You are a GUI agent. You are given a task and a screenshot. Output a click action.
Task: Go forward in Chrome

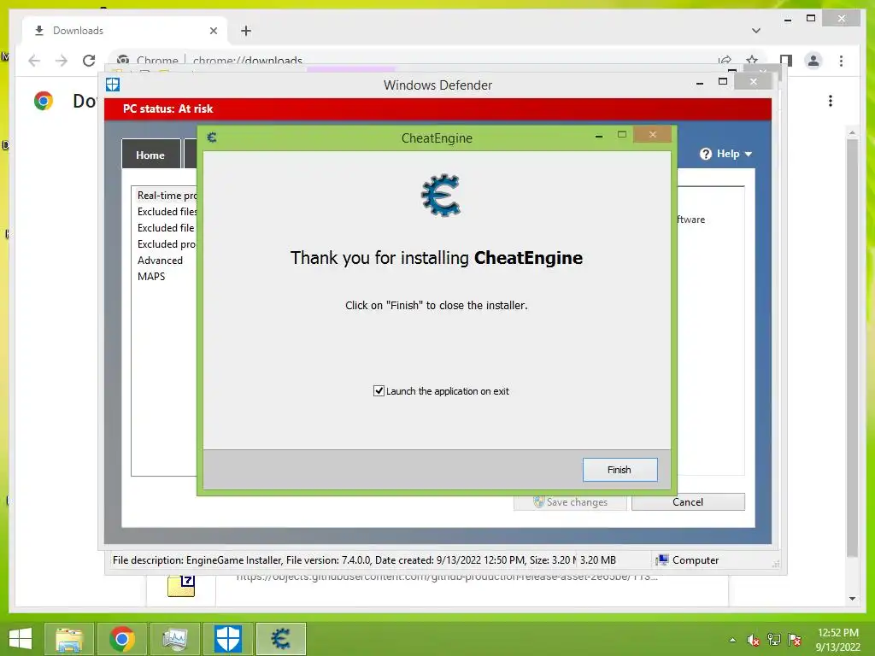pyautogui.click(x=62, y=61)
